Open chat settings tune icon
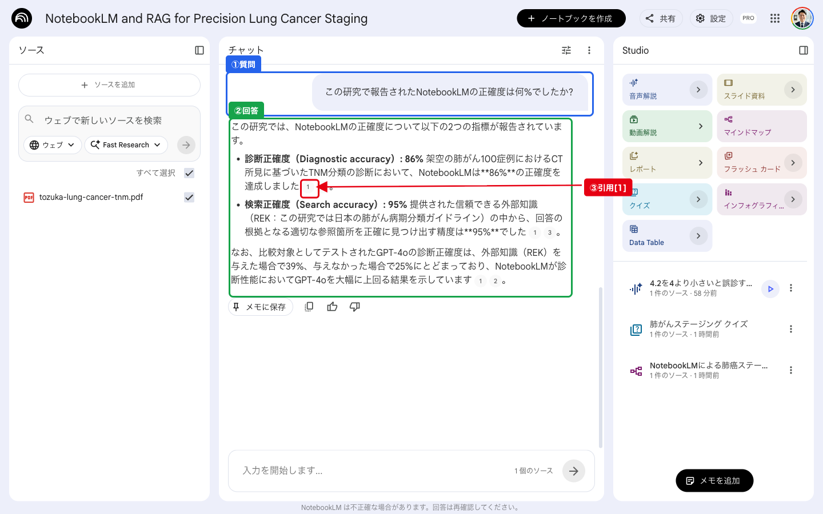Screen dimensions: 823x514 pos(566,50)
